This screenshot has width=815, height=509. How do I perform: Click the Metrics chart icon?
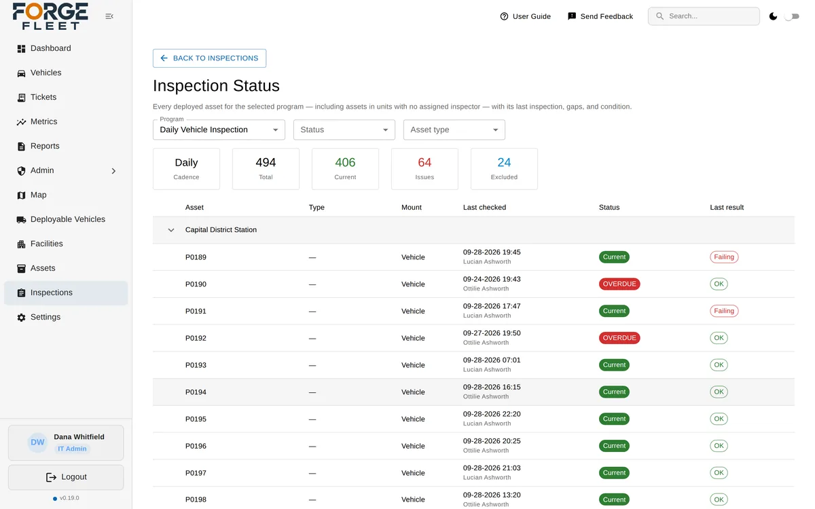click(21, 122)
